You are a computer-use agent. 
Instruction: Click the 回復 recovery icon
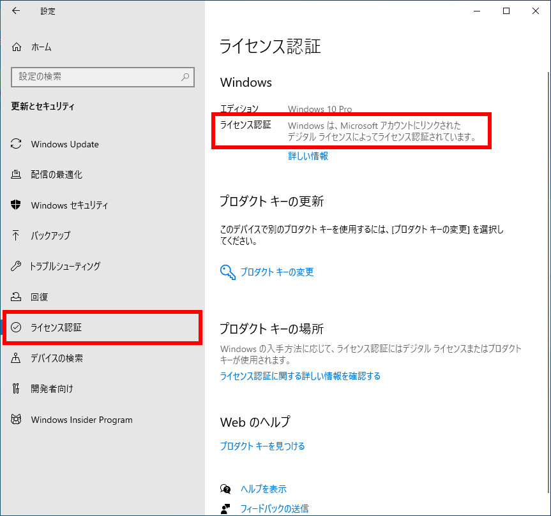point(16,297)
